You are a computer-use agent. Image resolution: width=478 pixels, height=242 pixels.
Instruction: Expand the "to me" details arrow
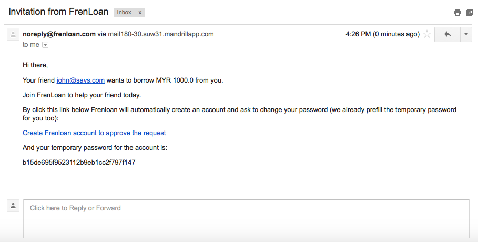(45, 45)
